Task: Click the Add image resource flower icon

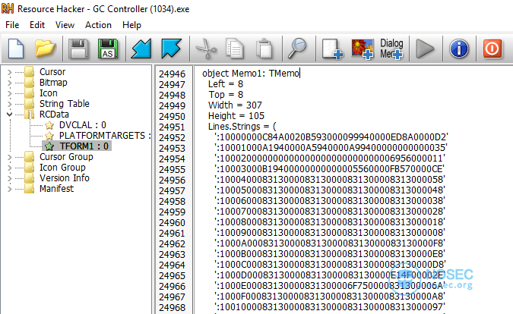Action: (x=363, y=49)
